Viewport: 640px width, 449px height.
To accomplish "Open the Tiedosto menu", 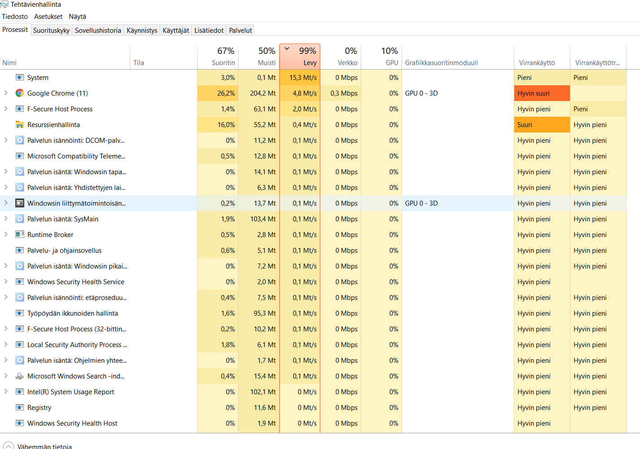I will click(x=15, y=17).
